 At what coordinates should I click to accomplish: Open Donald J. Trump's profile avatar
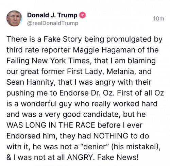pos(14,18)
